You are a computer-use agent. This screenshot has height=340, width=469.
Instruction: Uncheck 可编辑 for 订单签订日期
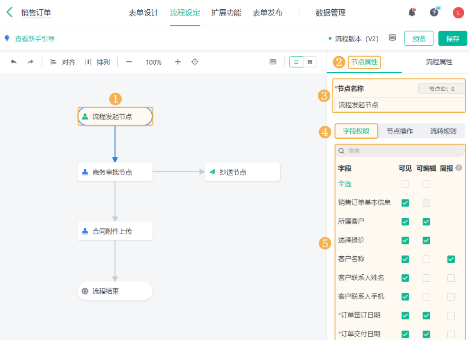[x=426, y=316]
